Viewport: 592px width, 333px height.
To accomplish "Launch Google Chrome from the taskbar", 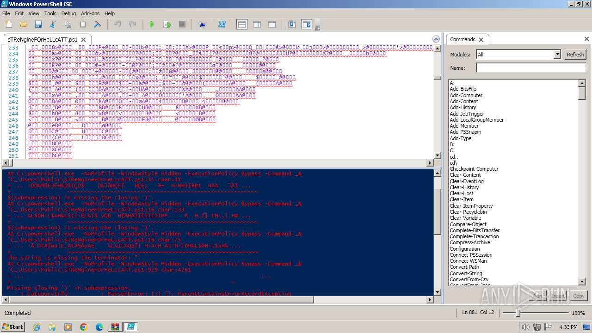I will [x=84, y=327].
